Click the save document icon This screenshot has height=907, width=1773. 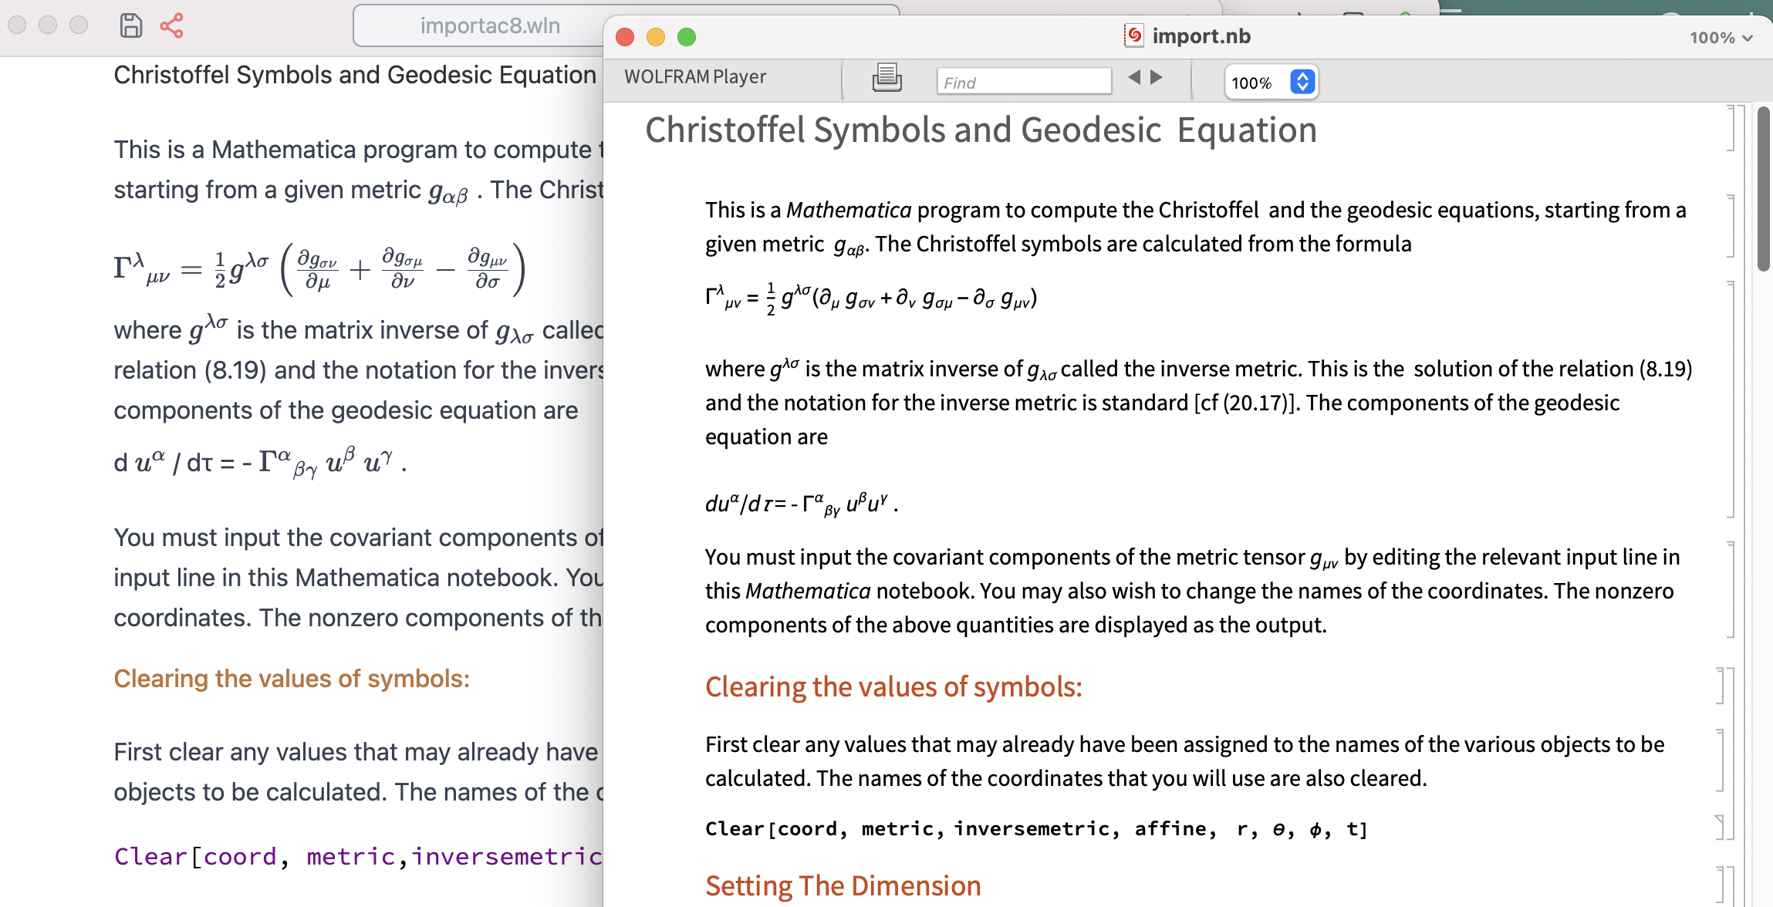(x=131, y=25)
